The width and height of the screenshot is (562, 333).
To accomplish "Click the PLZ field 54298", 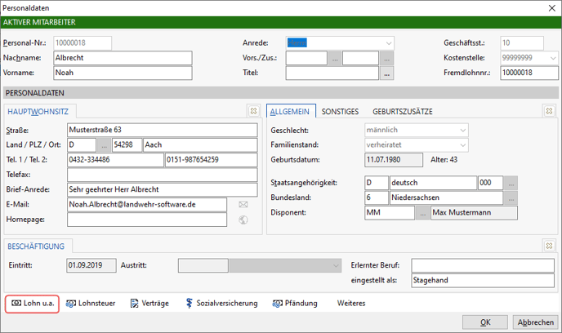I will tap(127, 144).
